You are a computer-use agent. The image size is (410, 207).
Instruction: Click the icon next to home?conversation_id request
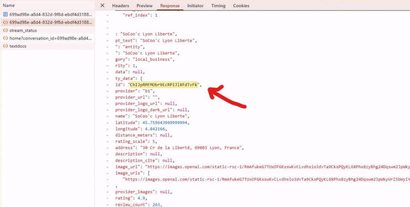pos(5,38)
